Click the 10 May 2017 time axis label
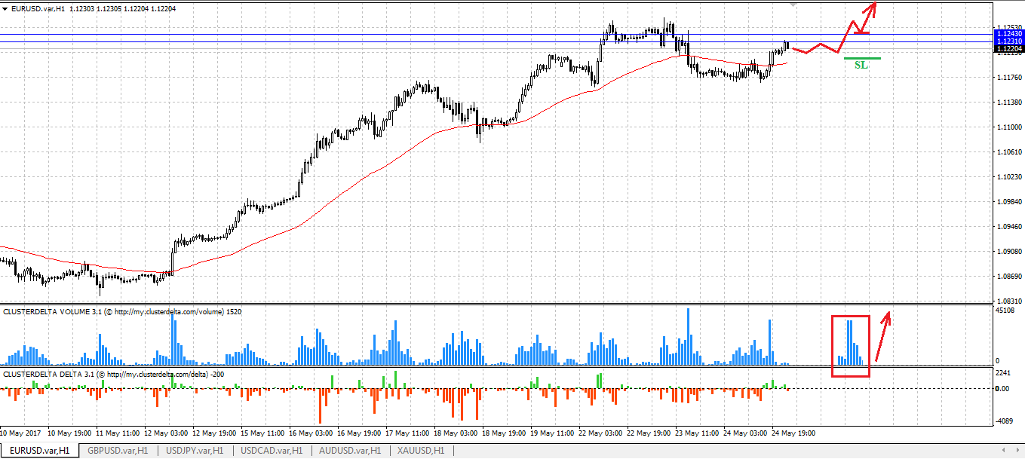 [x=21, y=434]
